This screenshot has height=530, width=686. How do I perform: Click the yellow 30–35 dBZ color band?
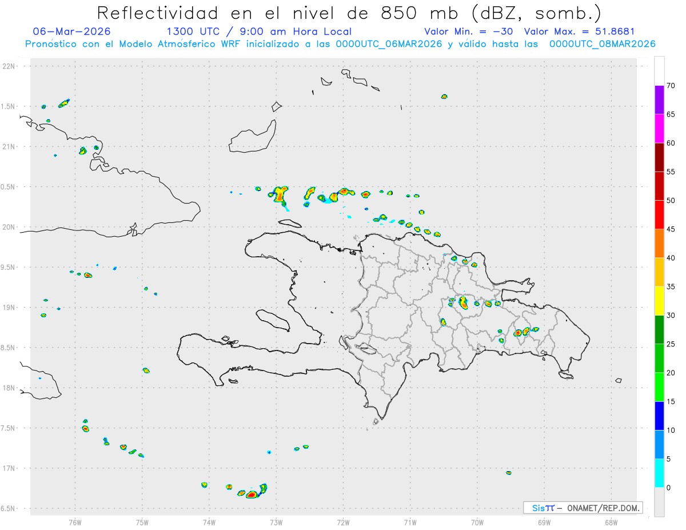tap(659, 301)
